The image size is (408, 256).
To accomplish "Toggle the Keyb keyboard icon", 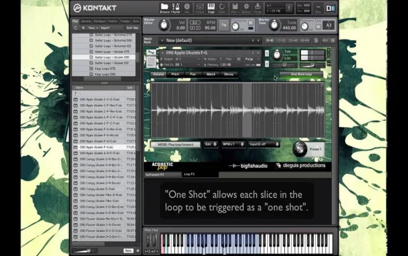I will pyautogui.click(x=211, y=8).
